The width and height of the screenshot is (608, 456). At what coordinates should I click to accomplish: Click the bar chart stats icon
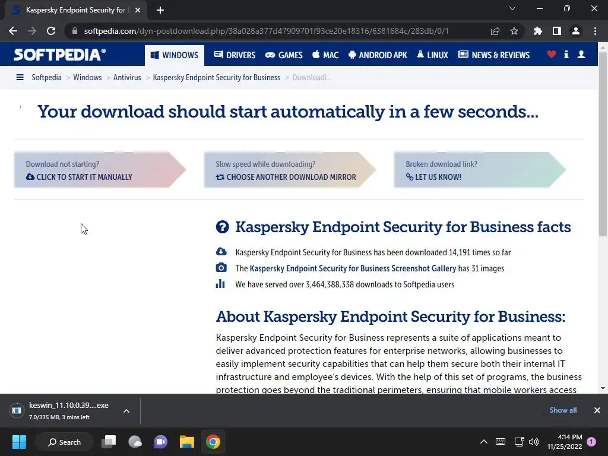(220, 283)
